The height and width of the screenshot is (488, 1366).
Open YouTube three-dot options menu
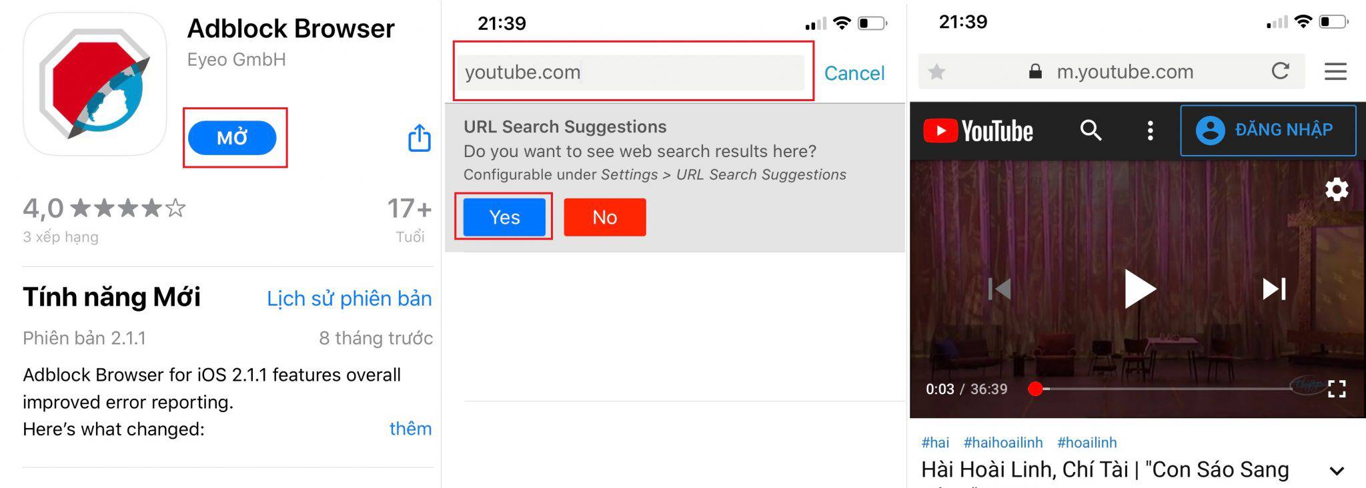point(1150,130)
